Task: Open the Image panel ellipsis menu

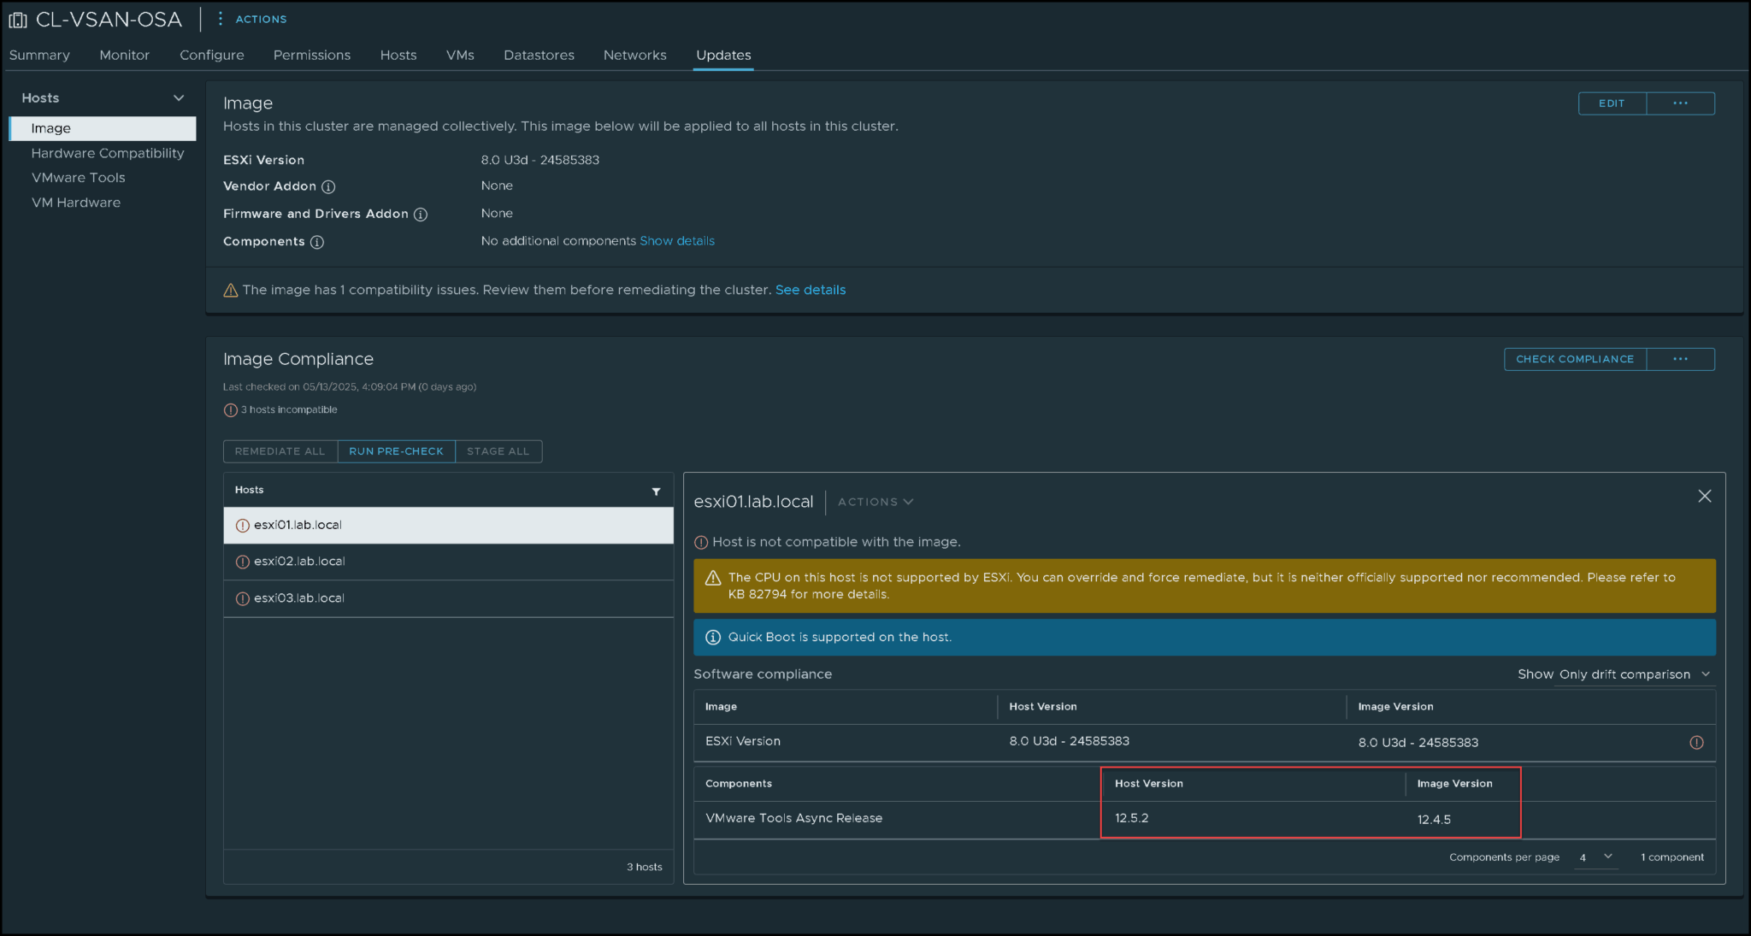Action: pos(1680,103)
